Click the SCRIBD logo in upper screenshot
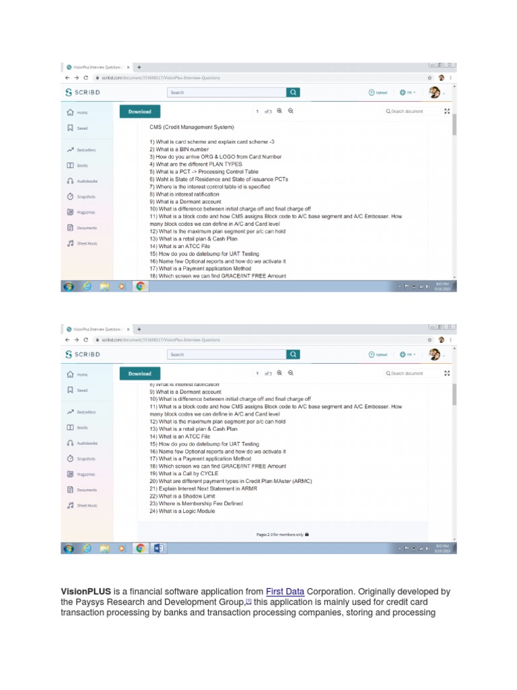Image resolution: width=517 pixels, height=690 pixels. coord(83,92)
